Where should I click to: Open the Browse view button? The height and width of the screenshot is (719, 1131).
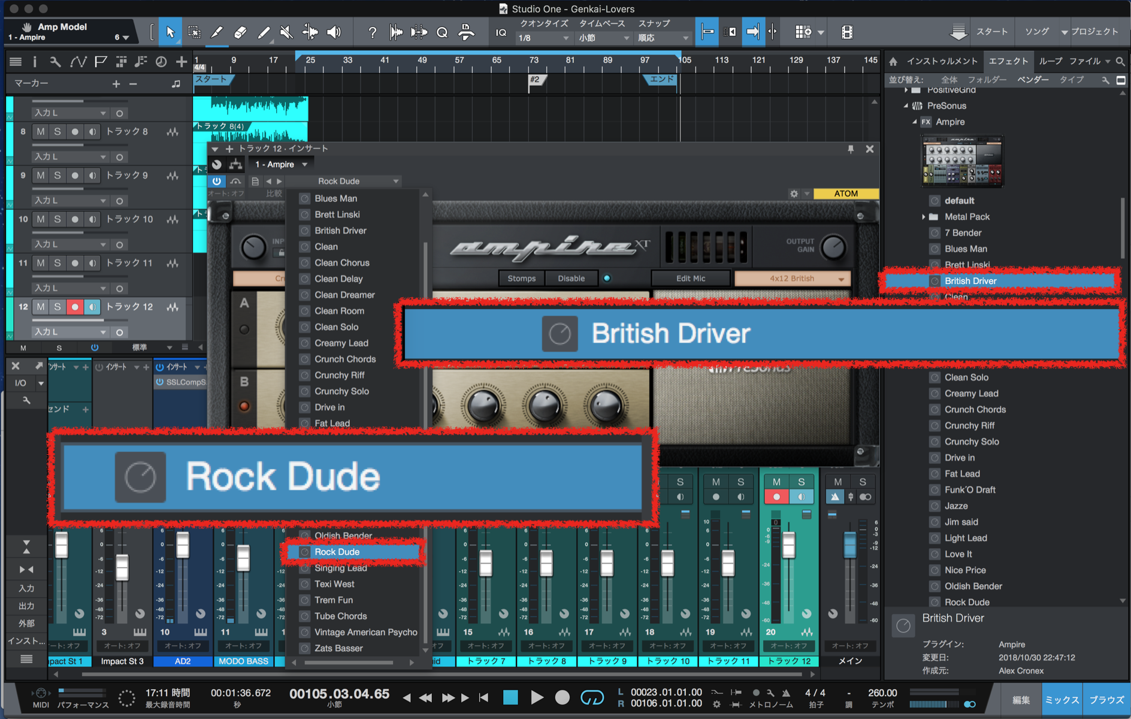[1106, 700]
